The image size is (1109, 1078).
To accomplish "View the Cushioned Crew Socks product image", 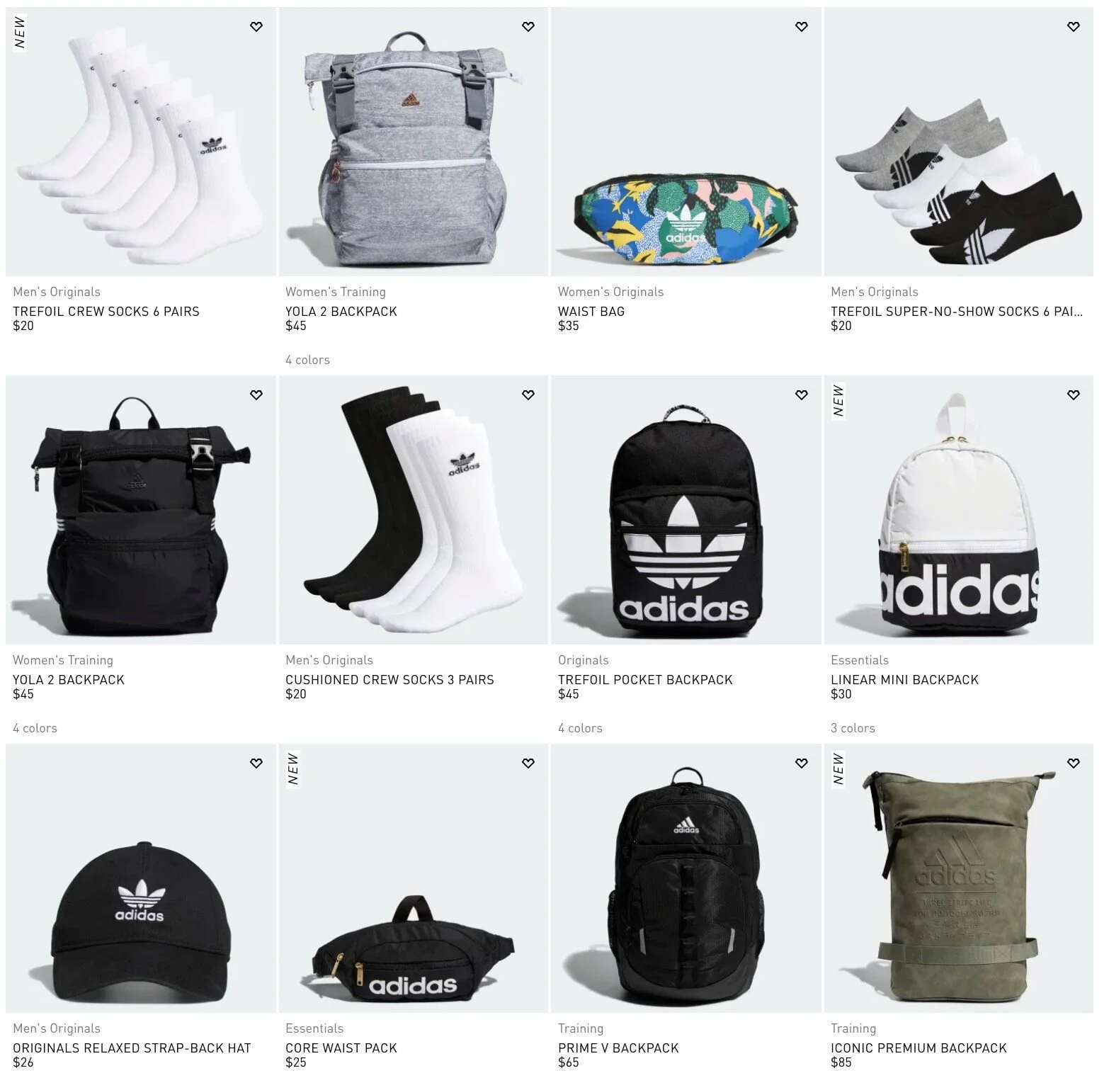I will pos(414,510).
